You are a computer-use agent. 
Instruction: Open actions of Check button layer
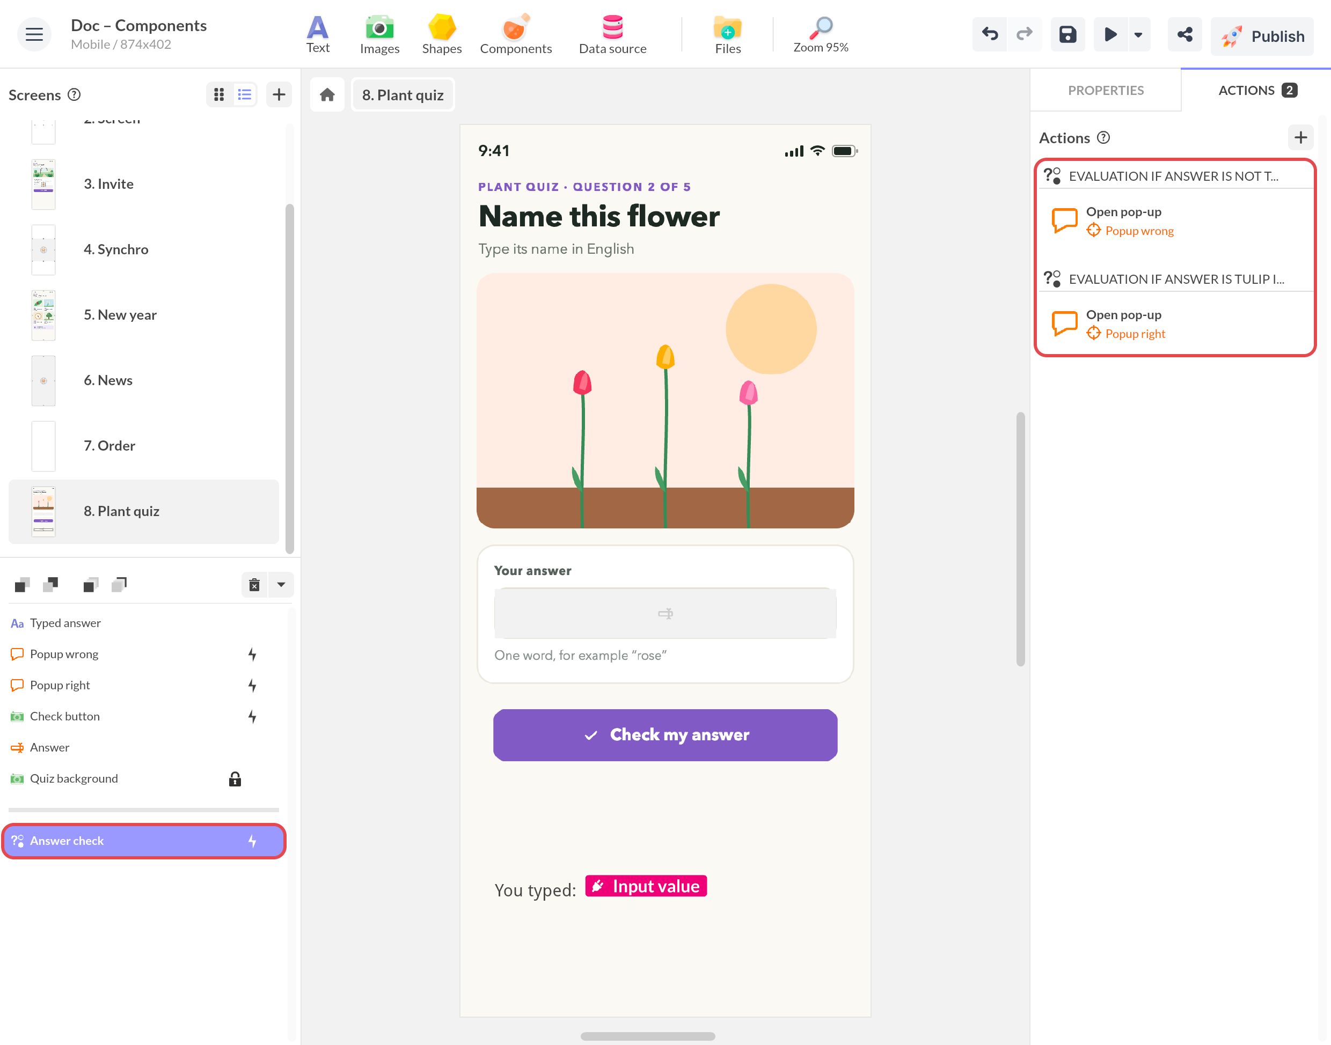pos(252,717)
